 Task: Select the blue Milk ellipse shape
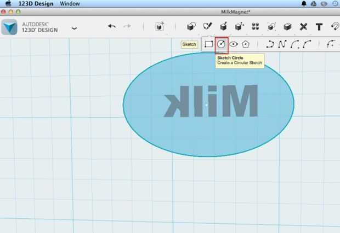point(208,104)
